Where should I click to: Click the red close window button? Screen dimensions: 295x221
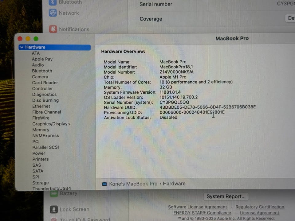pos(20,39)
